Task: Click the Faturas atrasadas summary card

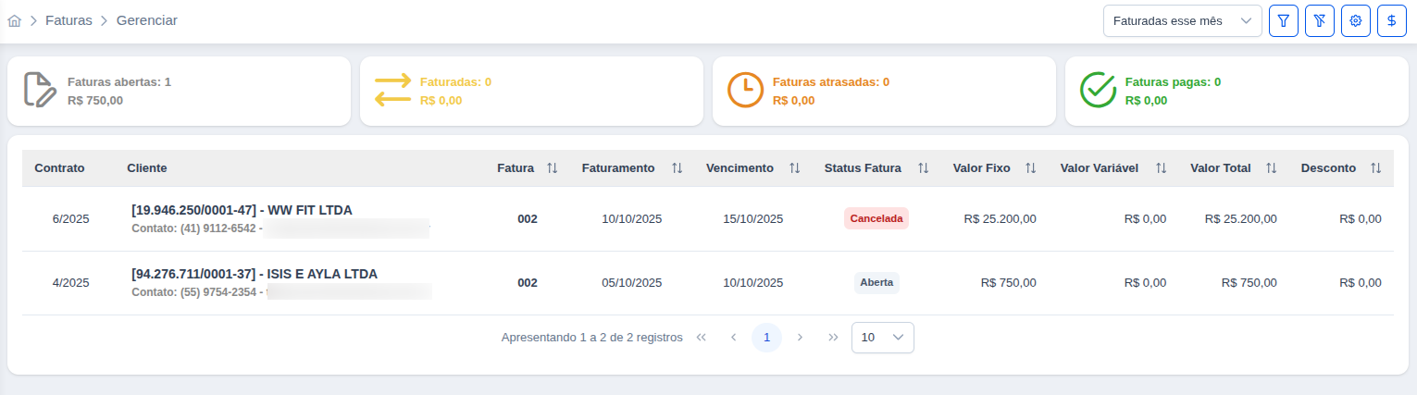Action: (x=883, y=91)
